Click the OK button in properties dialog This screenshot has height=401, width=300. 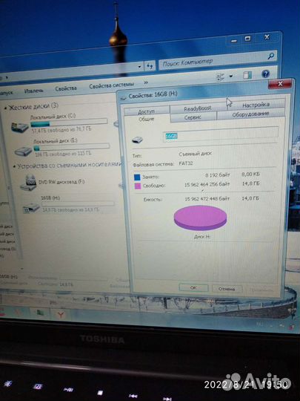pyautogui.click(x=193, y=287)
